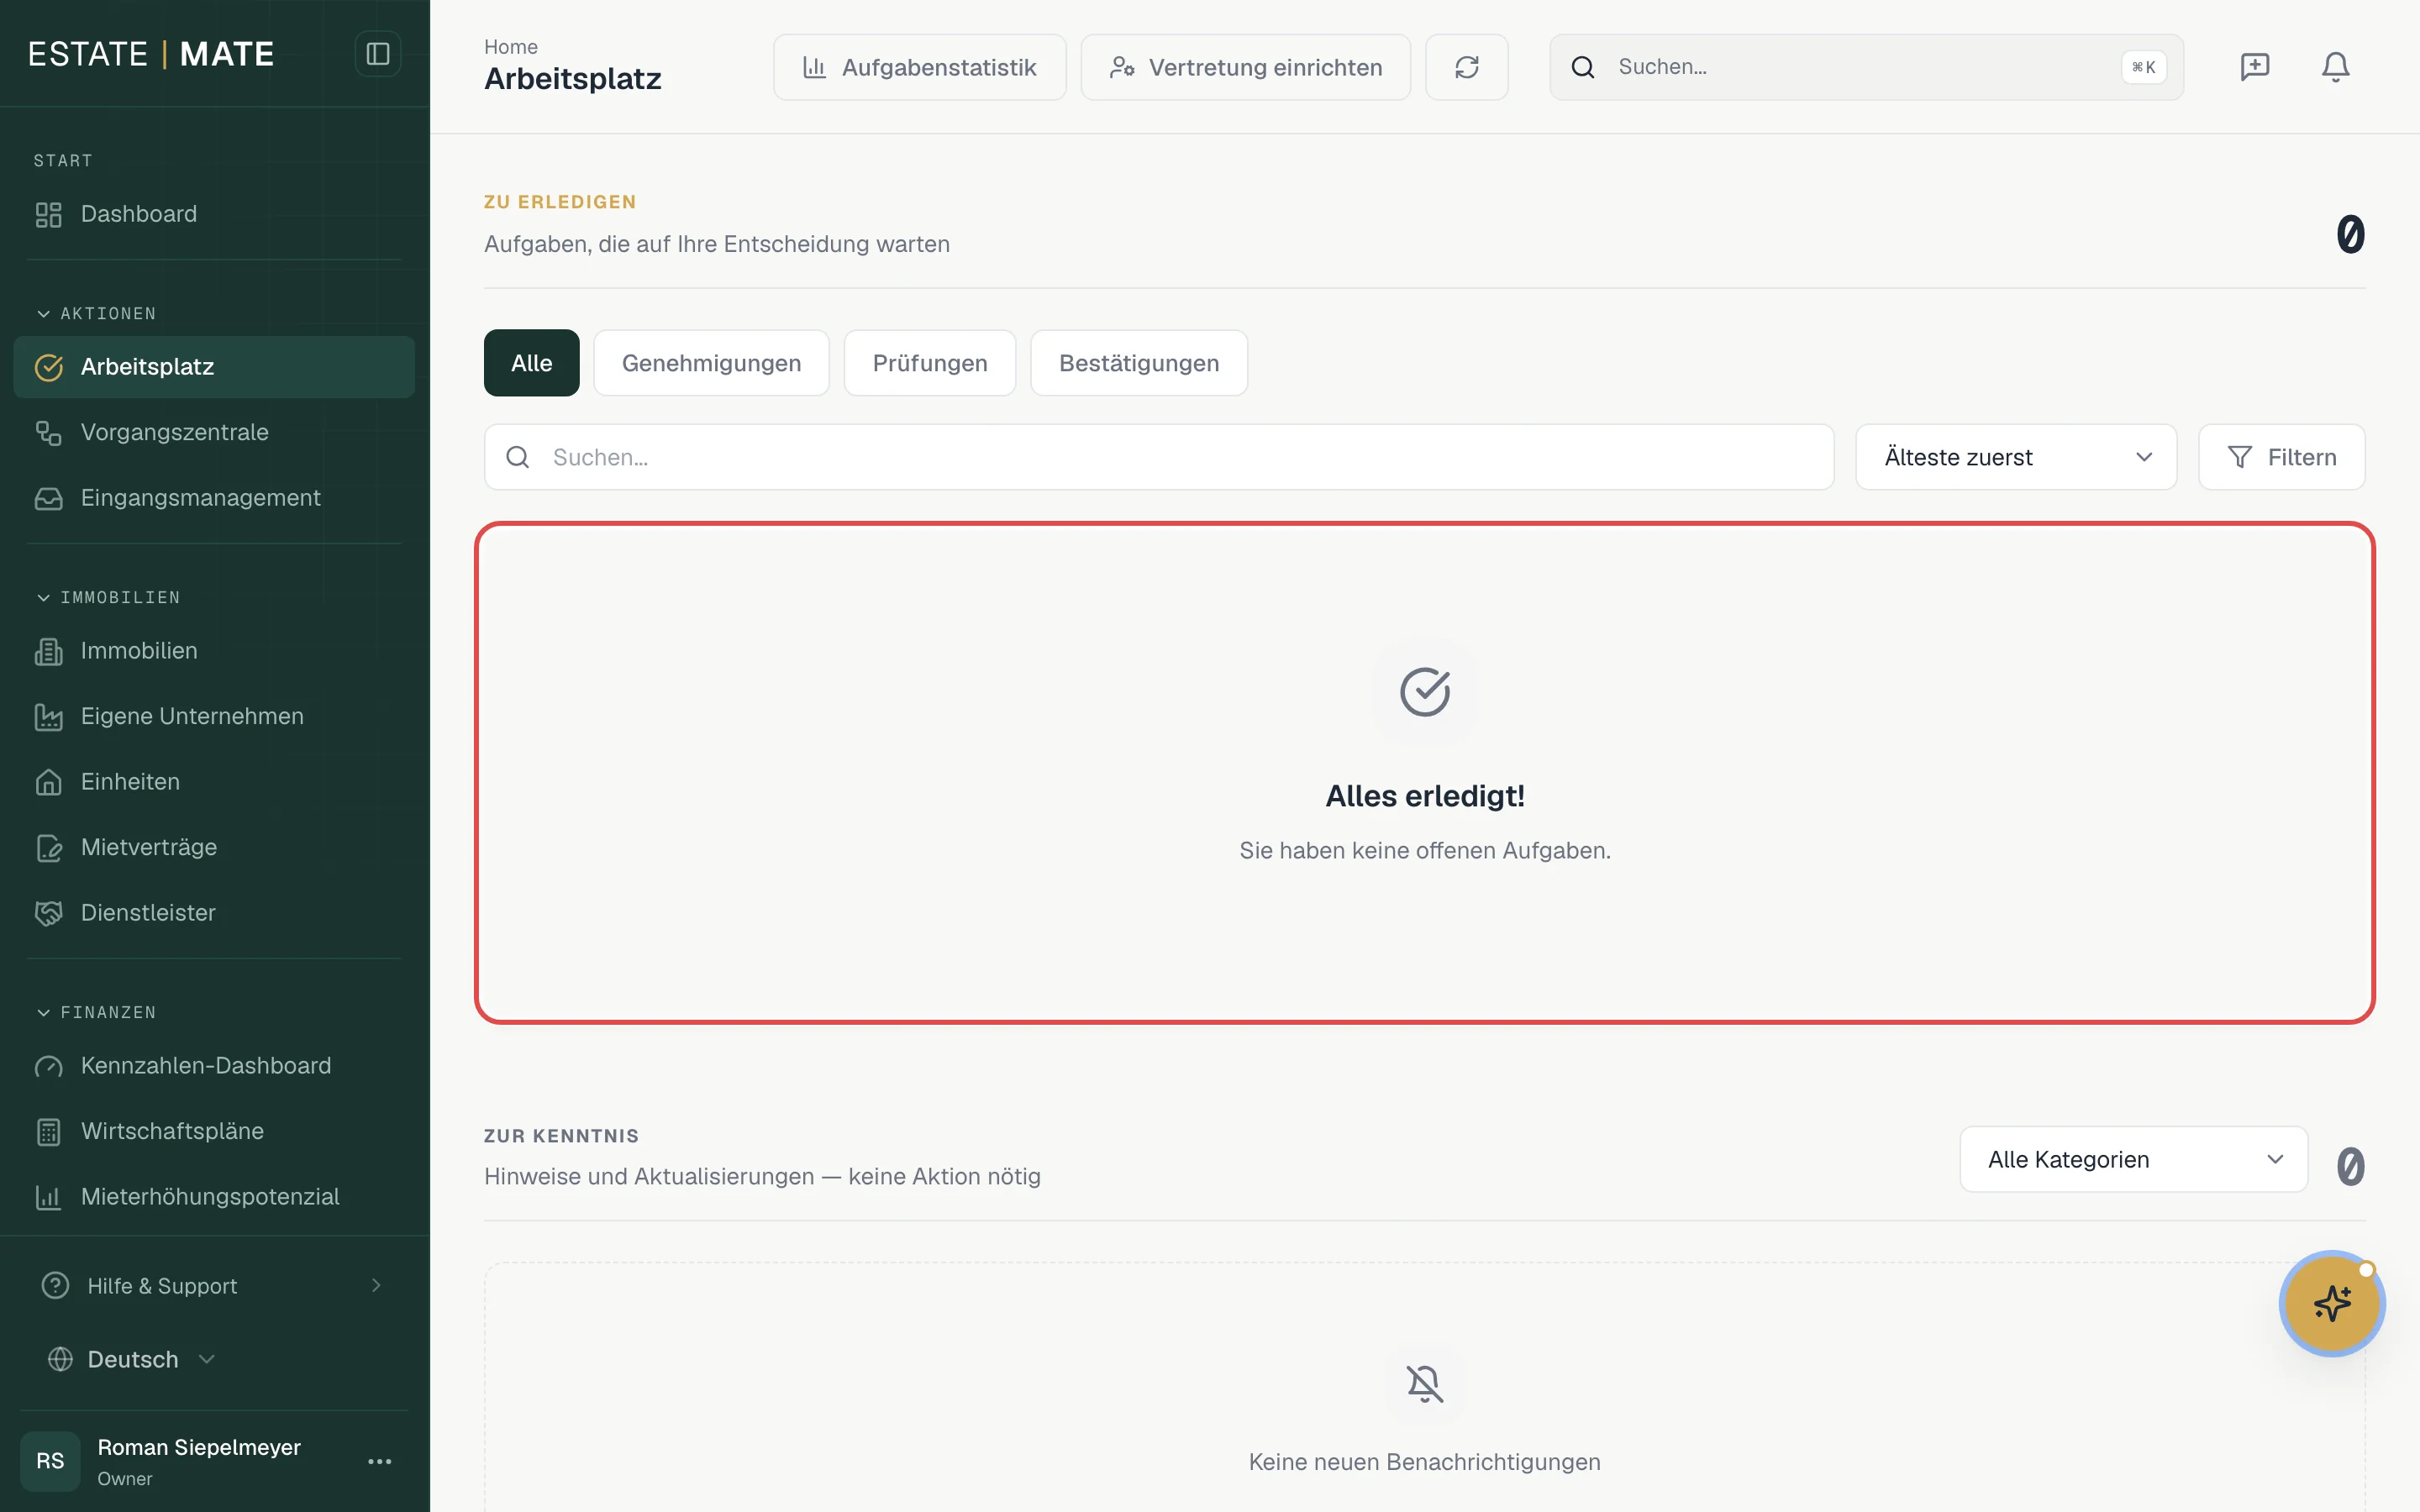The height and width of the screenshot is (1512, 2420).
Task: Open the feedback message icon in header
Action: [x=2254, y=67]
